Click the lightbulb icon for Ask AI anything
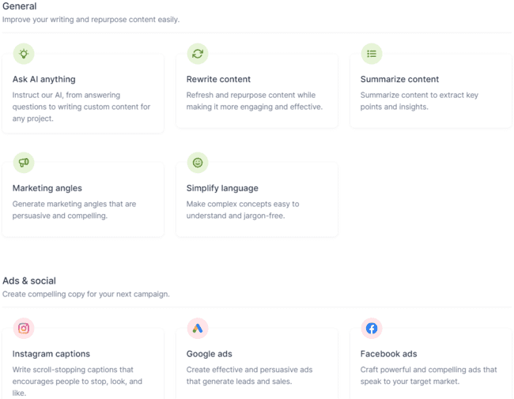This screenshot has width=514, height=399. point(24,54)
